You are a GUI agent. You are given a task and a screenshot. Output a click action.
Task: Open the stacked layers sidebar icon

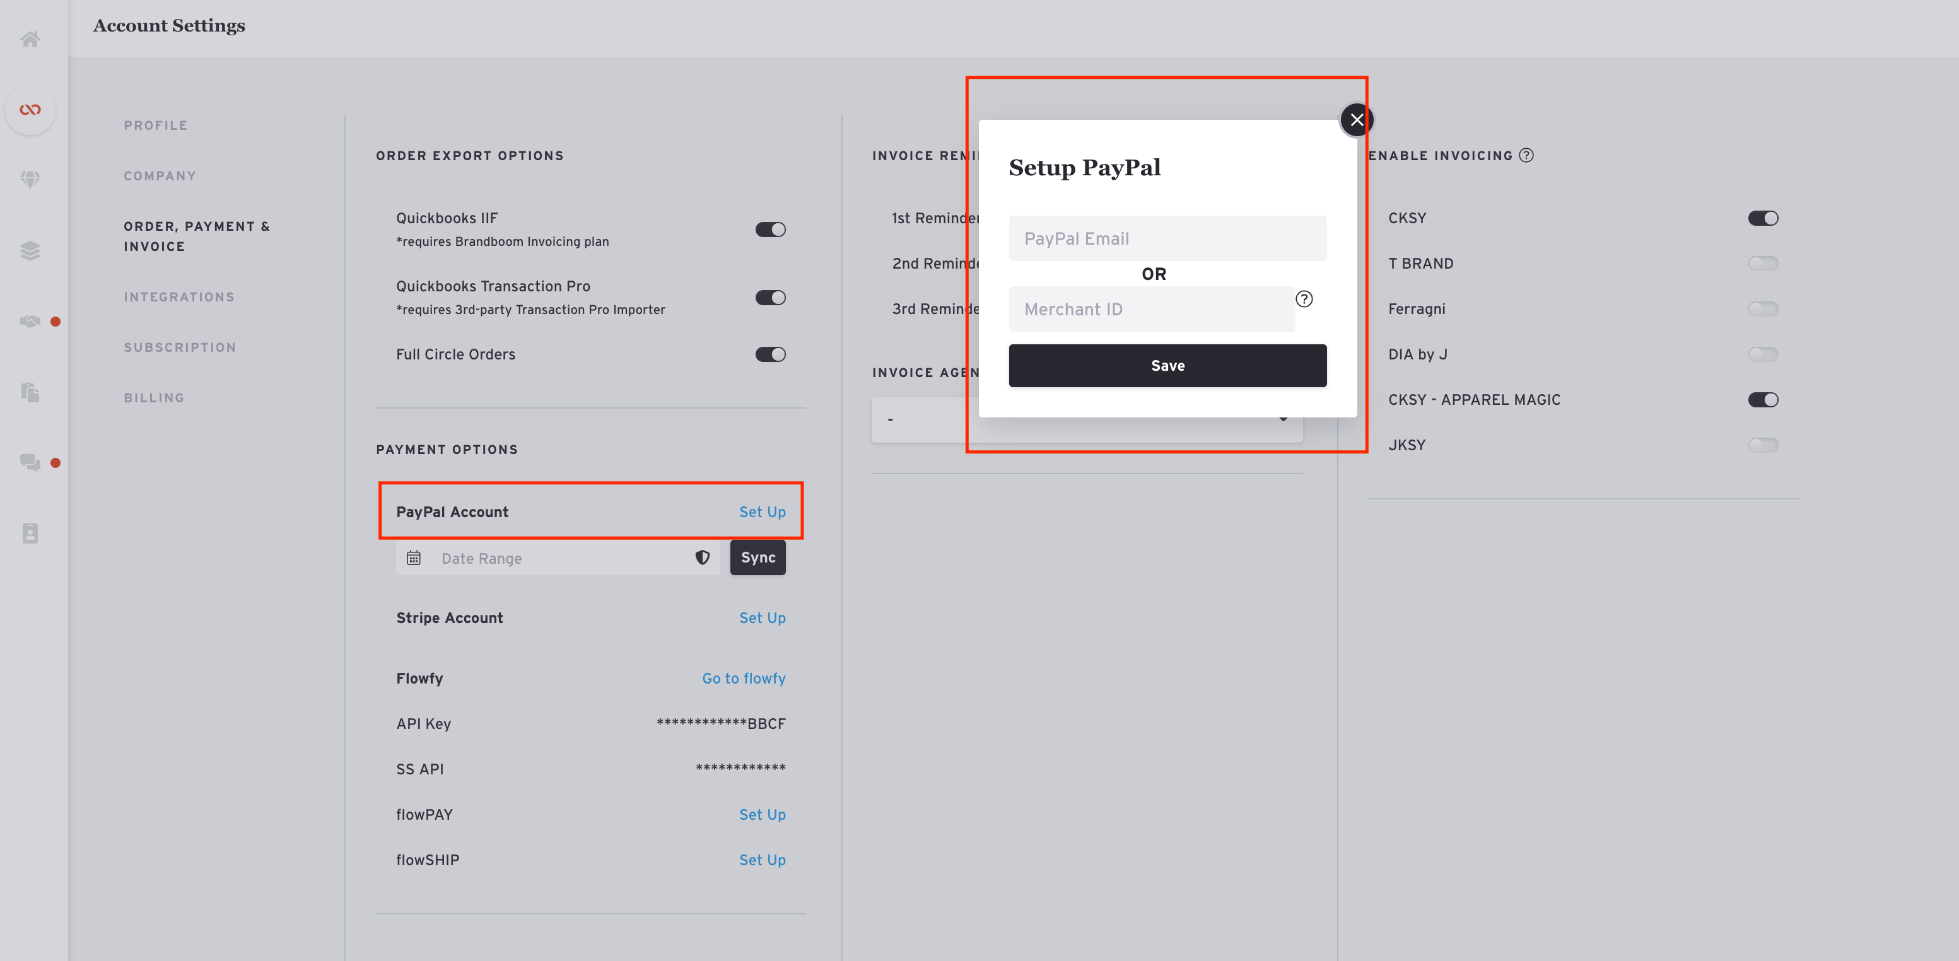coord(30,250)
